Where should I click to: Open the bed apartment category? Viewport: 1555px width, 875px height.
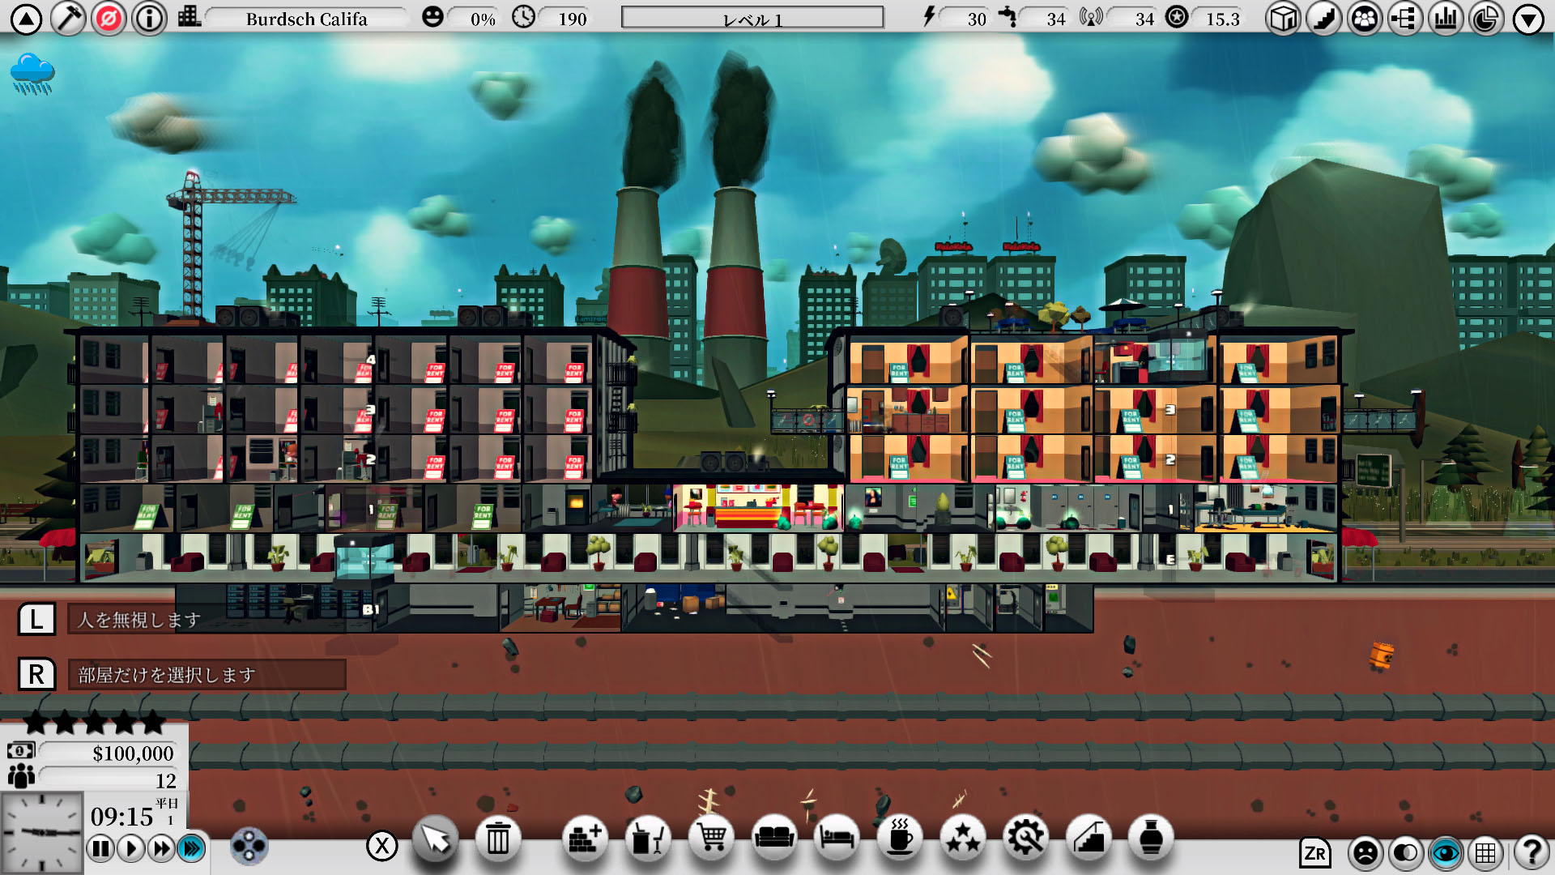click(x=837, y=839)
